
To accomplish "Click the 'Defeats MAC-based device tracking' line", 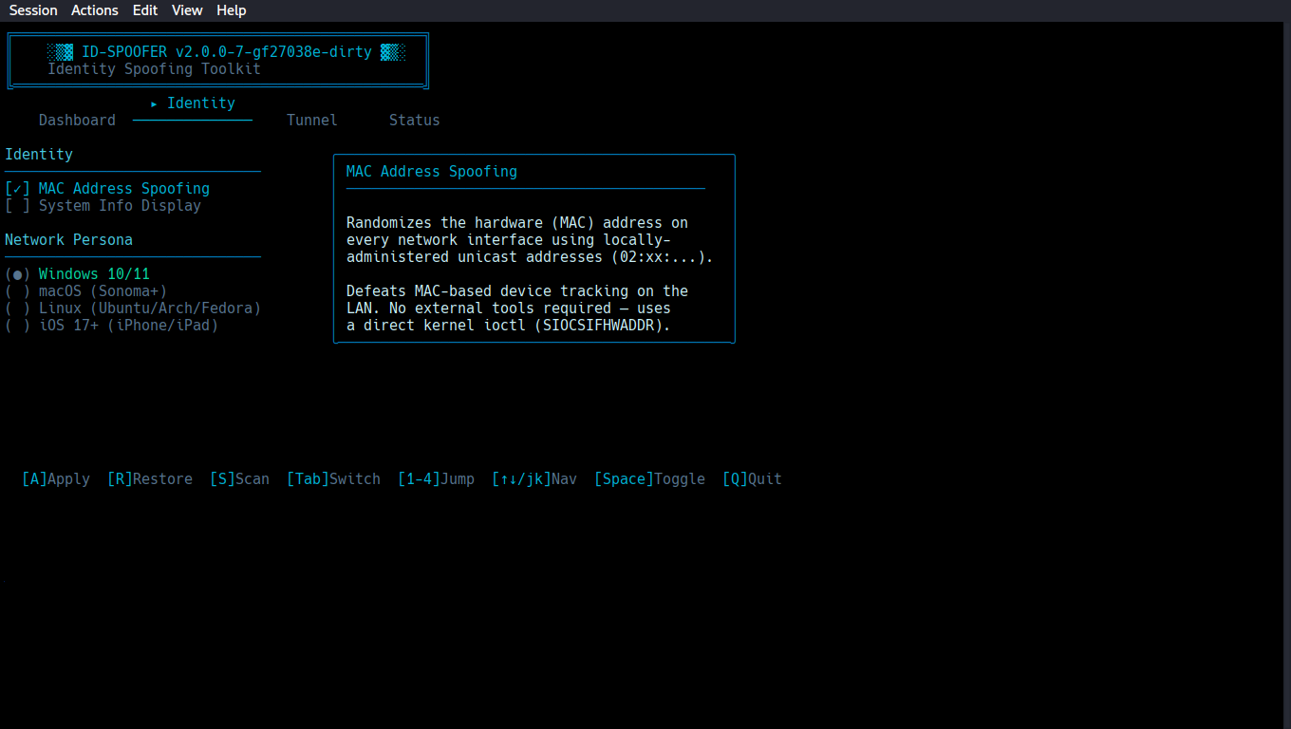I will [517, 291].
